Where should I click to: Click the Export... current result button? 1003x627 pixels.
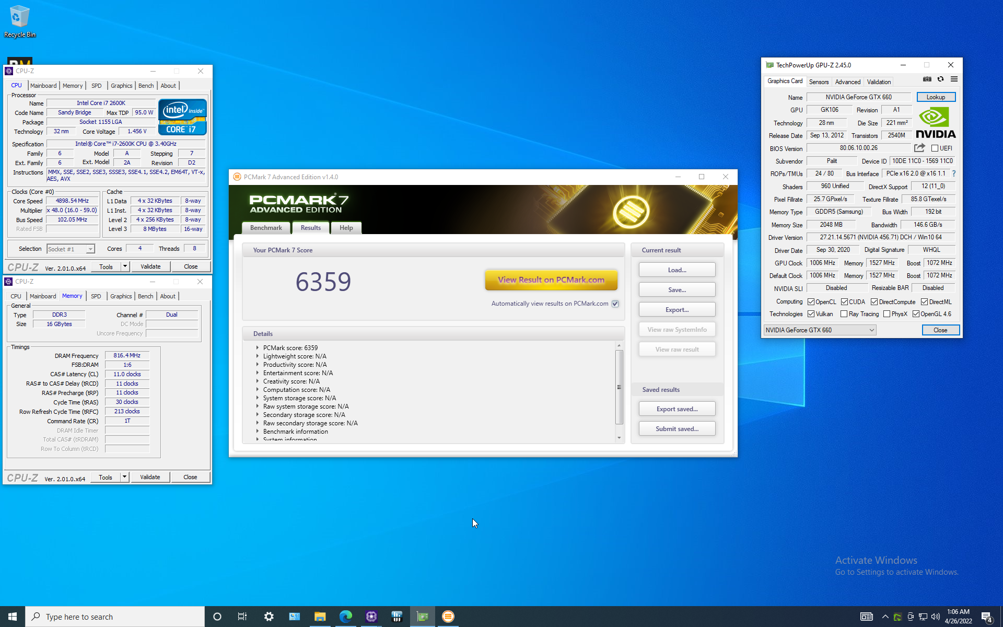[677, 310]
